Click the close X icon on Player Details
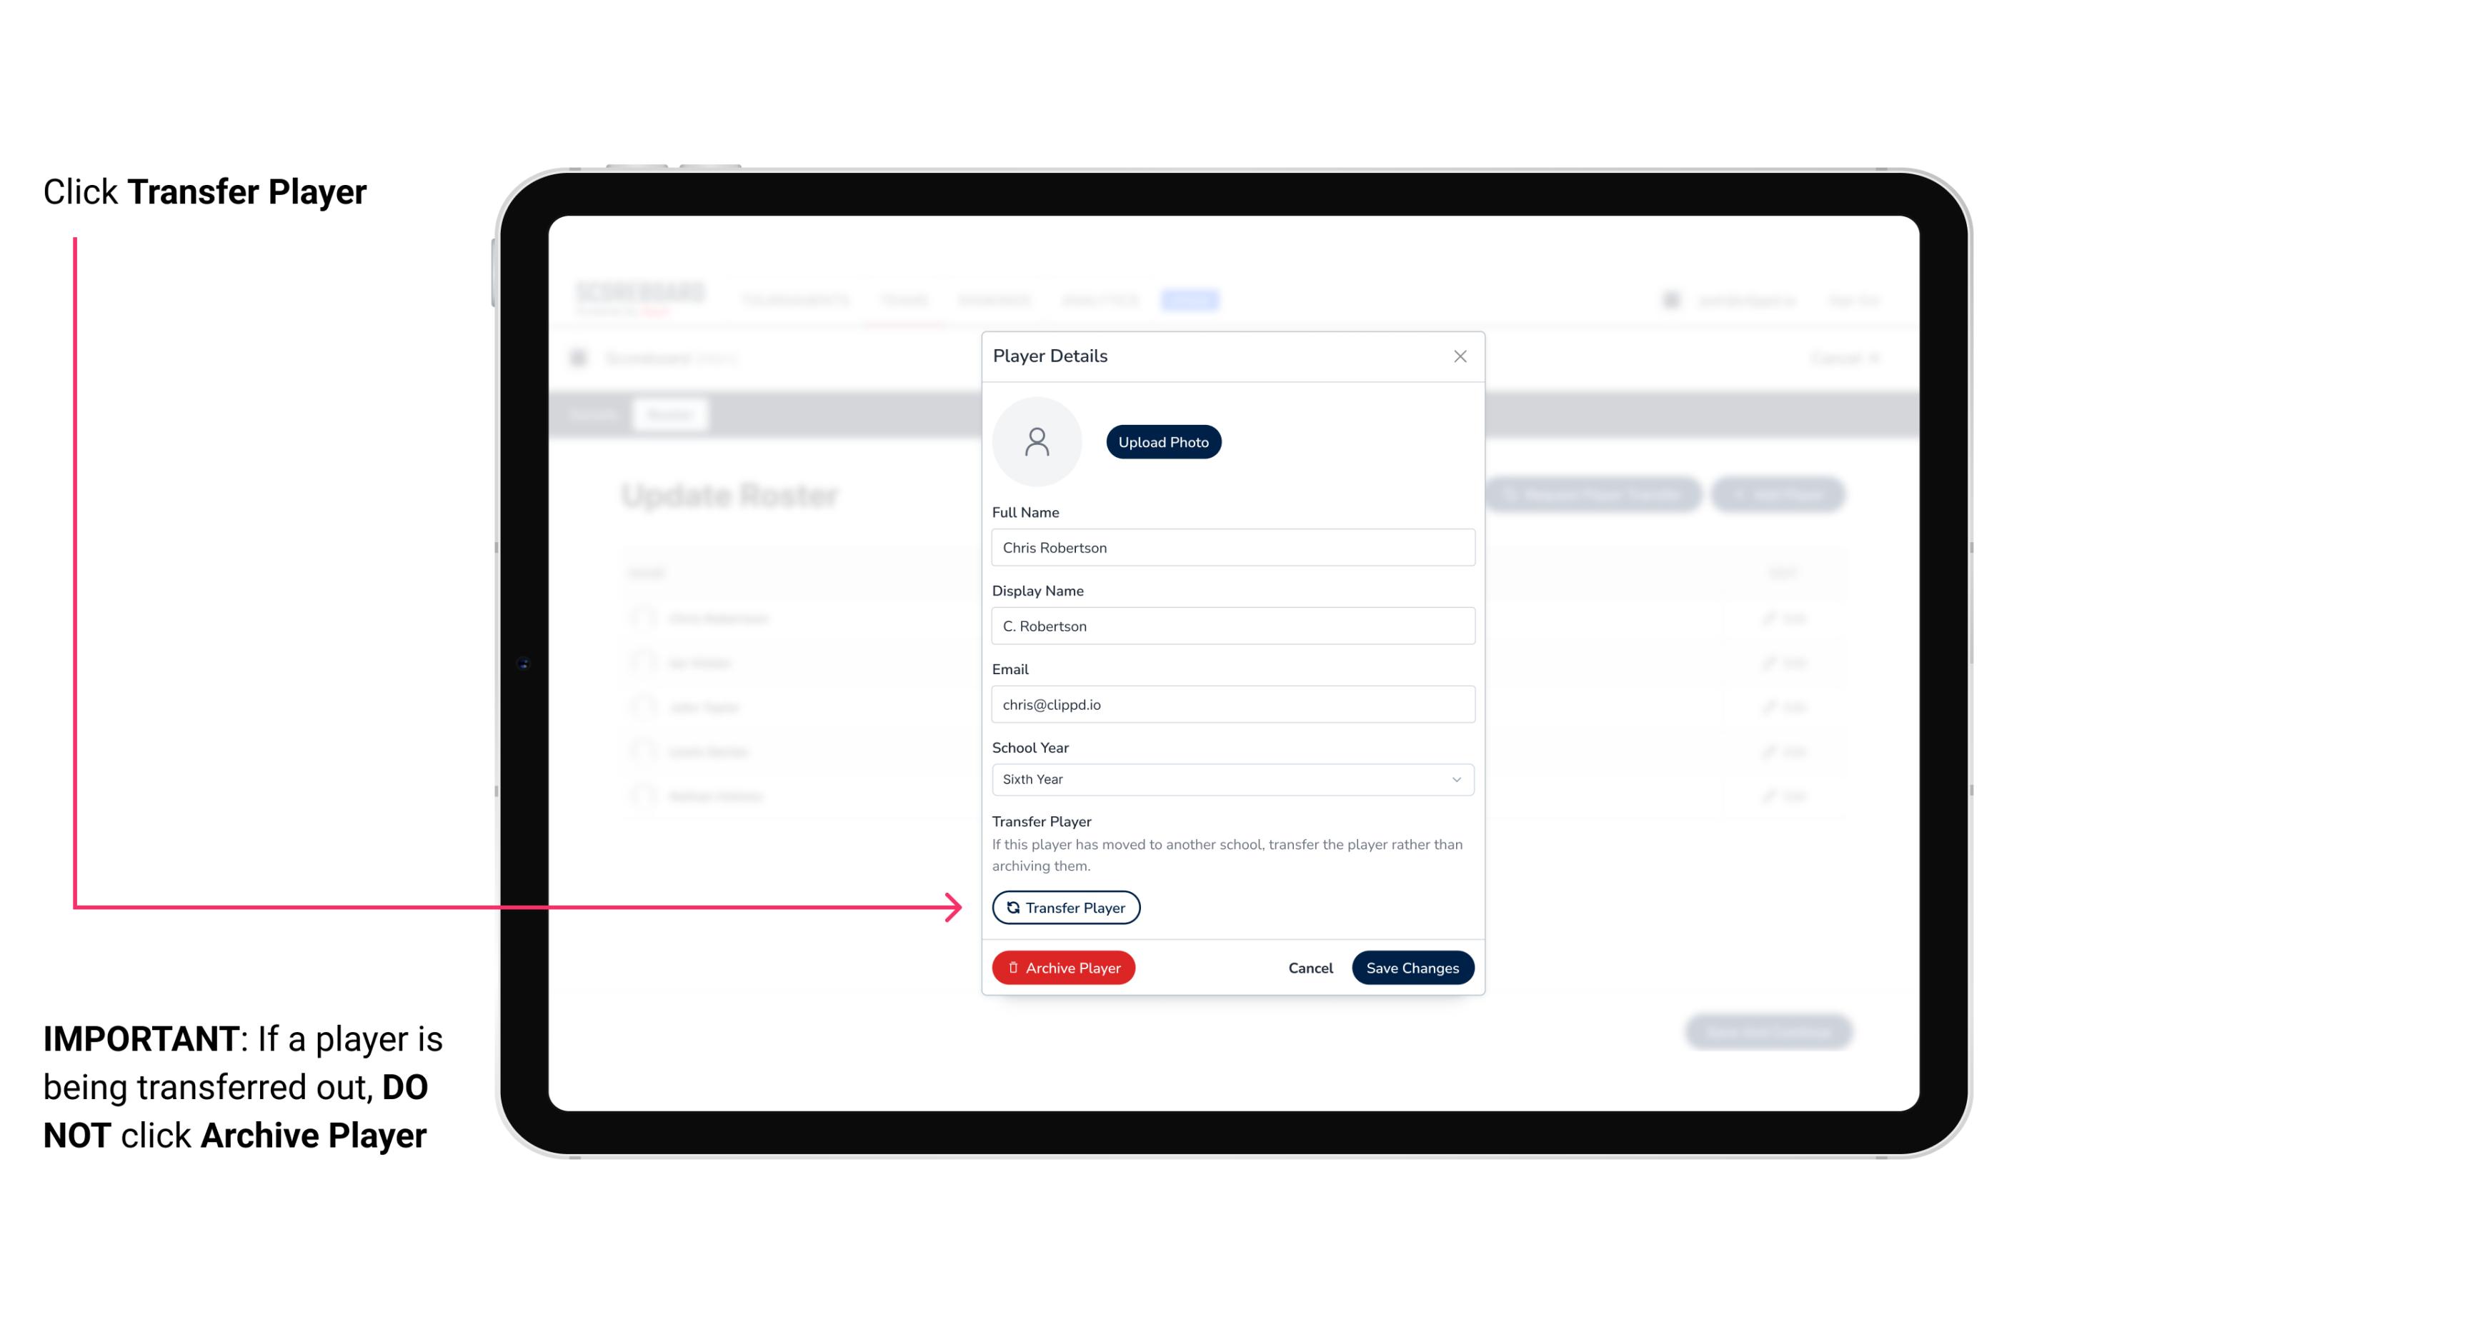Image resolution: width=2467 pixels, height=1327 pixels. [1458, 356]
